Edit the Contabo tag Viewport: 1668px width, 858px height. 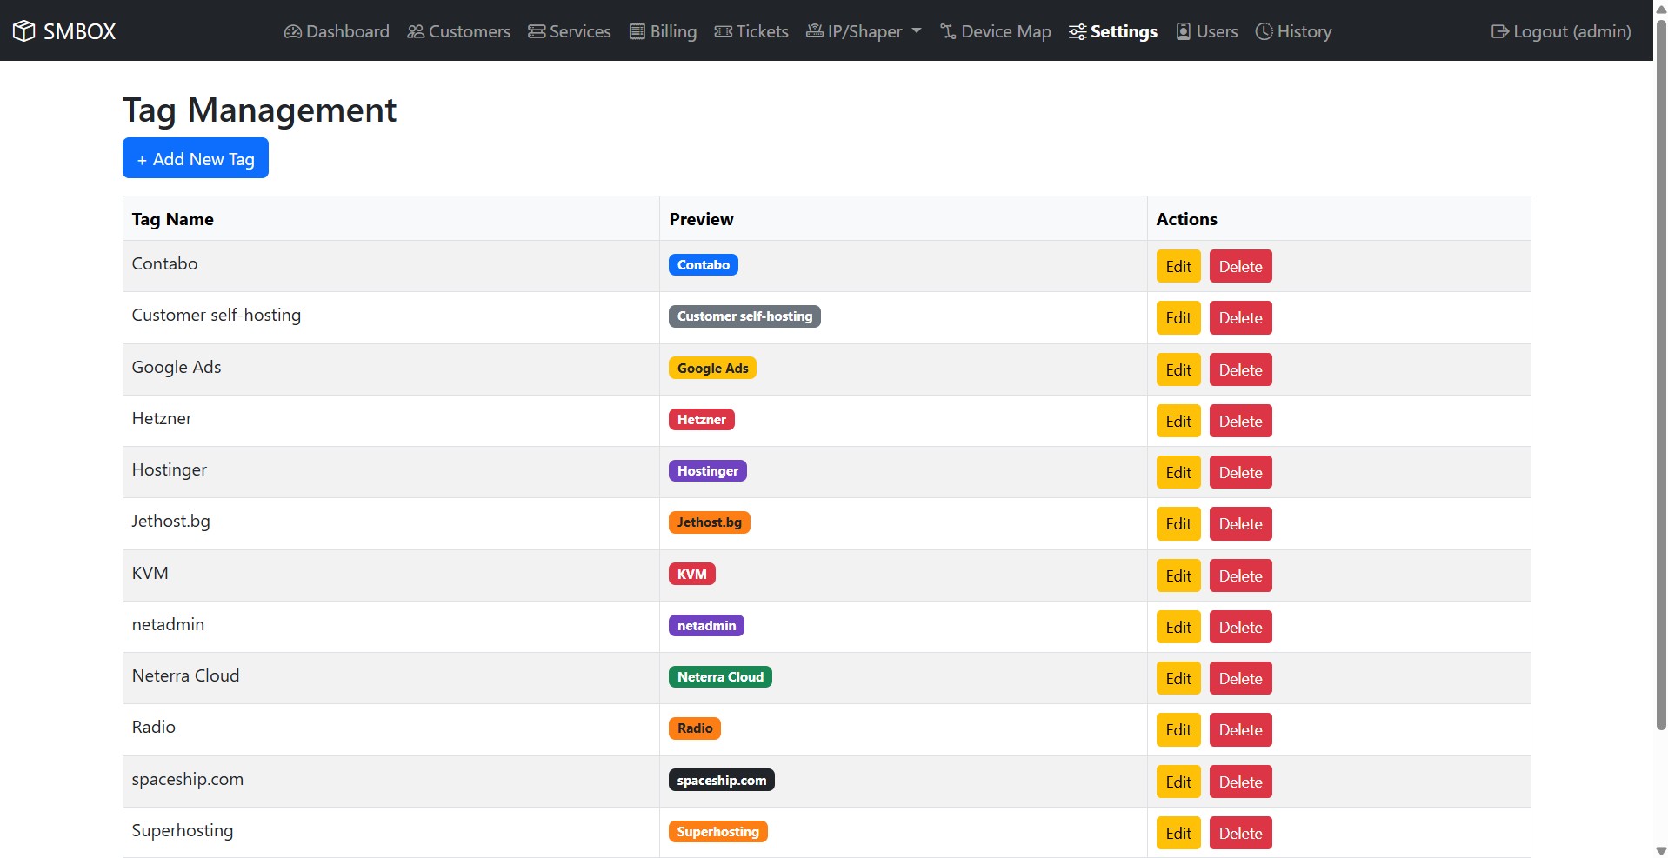click(x=1178, y=266)
